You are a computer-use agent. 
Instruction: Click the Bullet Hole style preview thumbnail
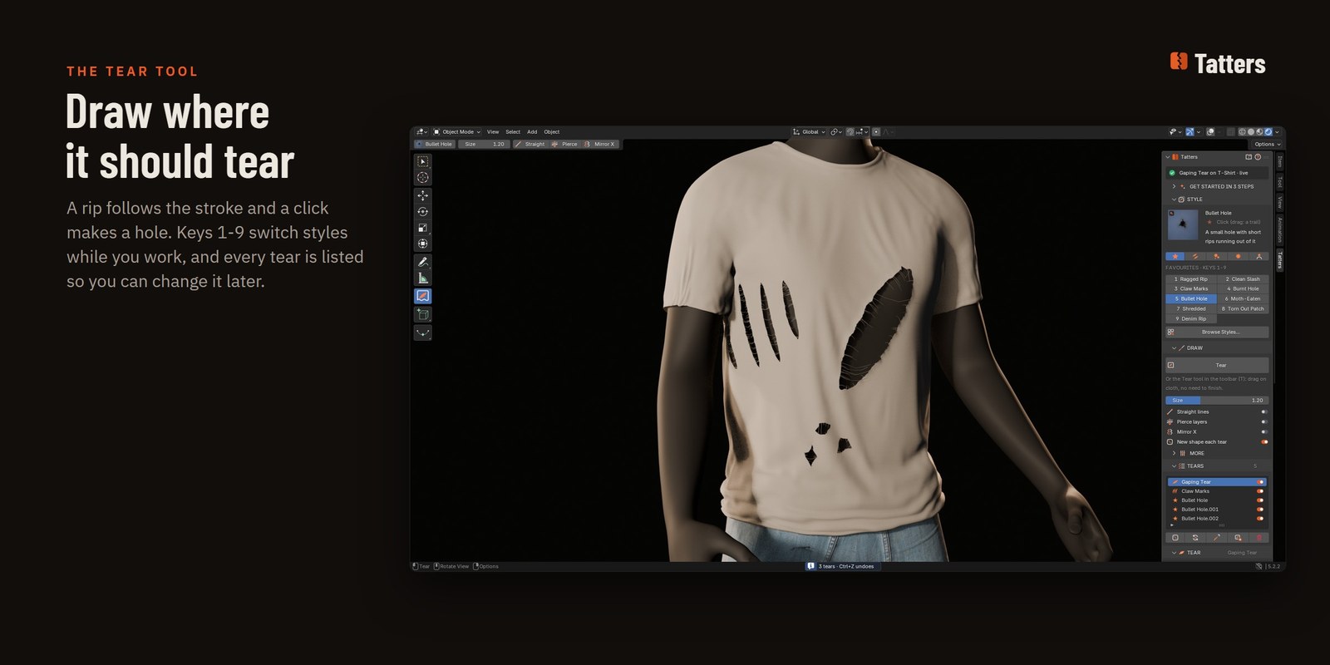click(x=1182, y=225)
